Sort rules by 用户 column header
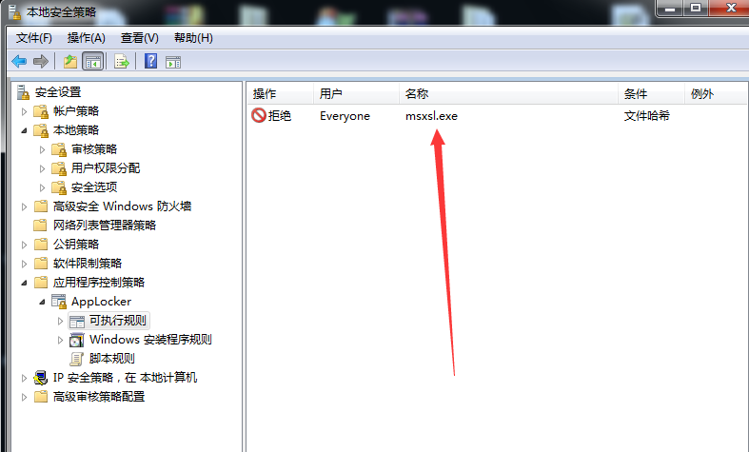 (356, 93)
